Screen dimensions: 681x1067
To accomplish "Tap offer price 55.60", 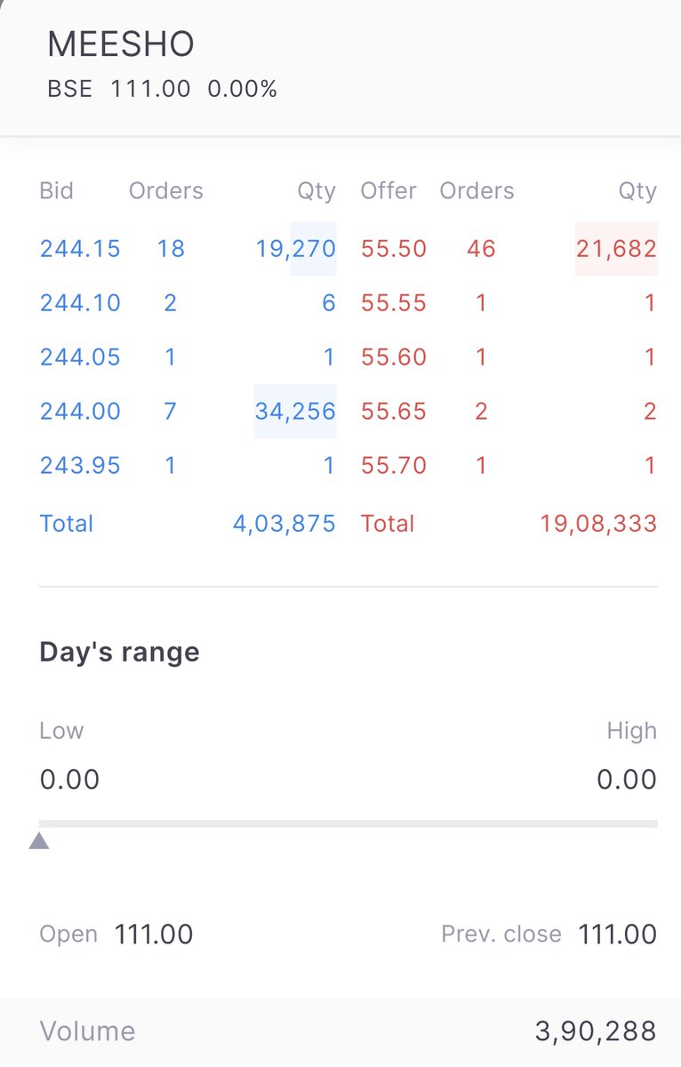I will tap(394, 357).
